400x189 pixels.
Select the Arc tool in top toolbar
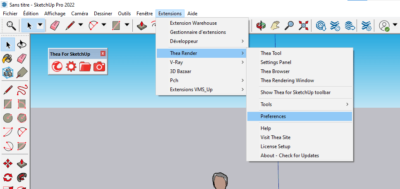click(93, 25)
